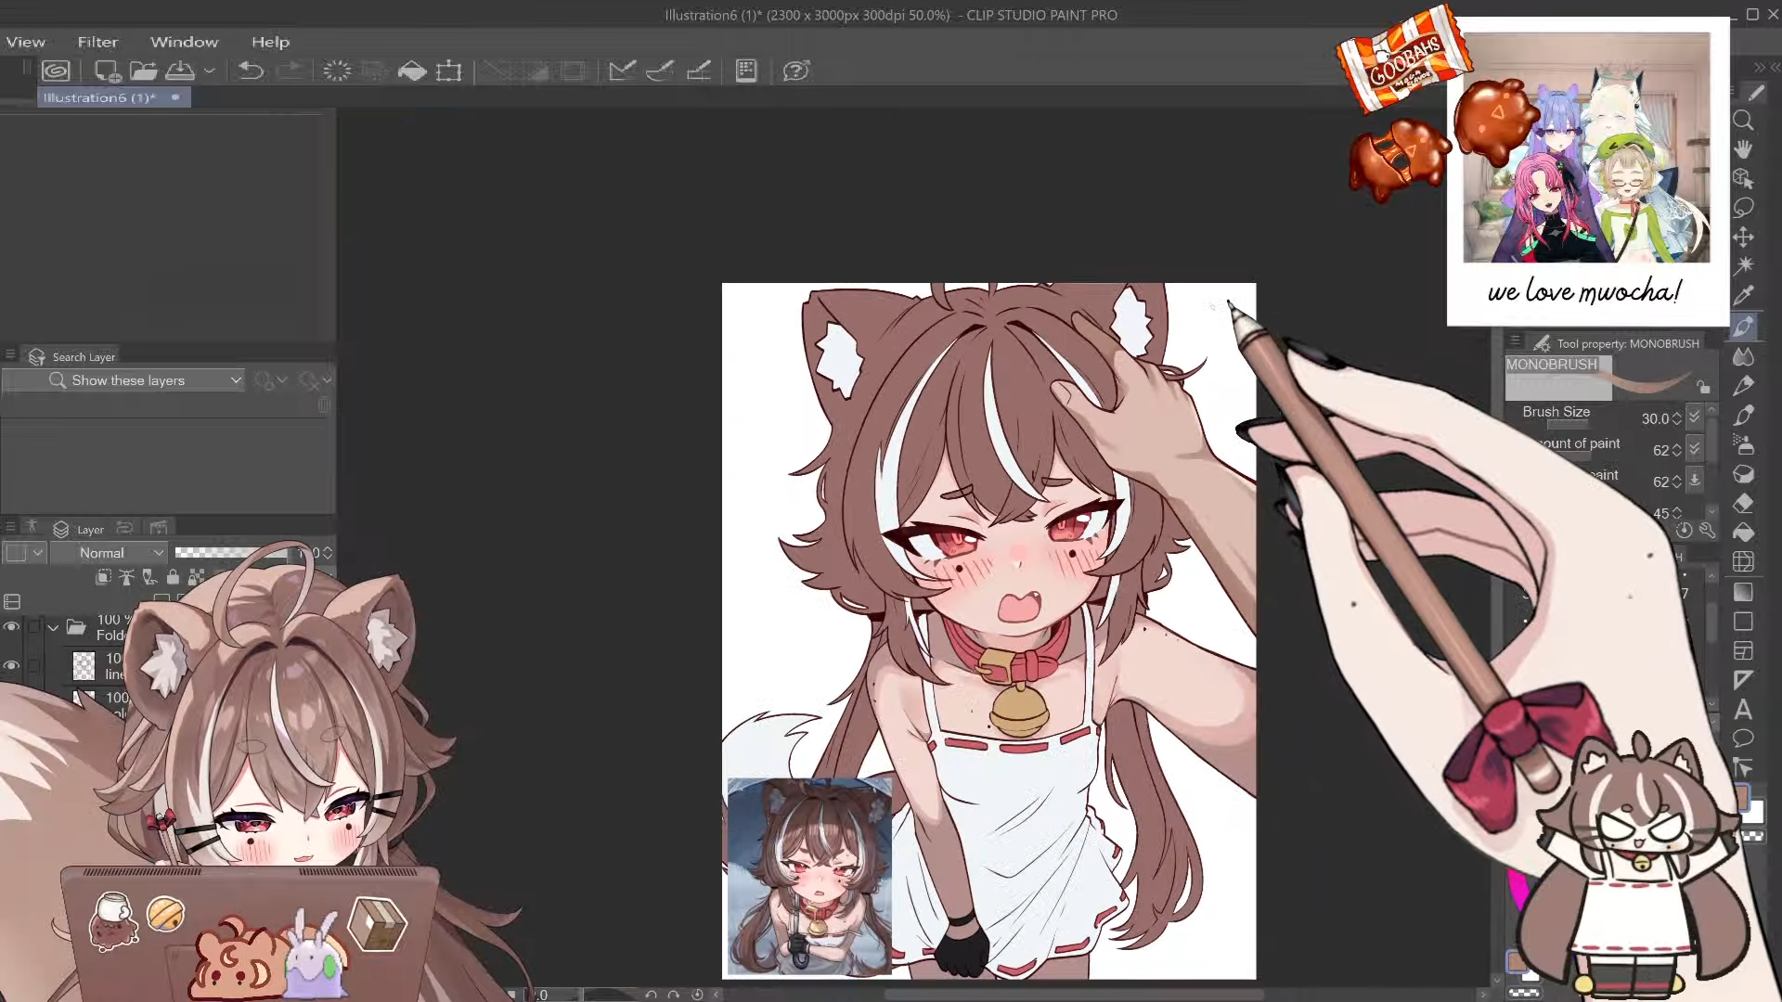Click the Brush Size stepper arrows
The width and height of the screenshot is (1782, 1002).
tap(1676, 418)
